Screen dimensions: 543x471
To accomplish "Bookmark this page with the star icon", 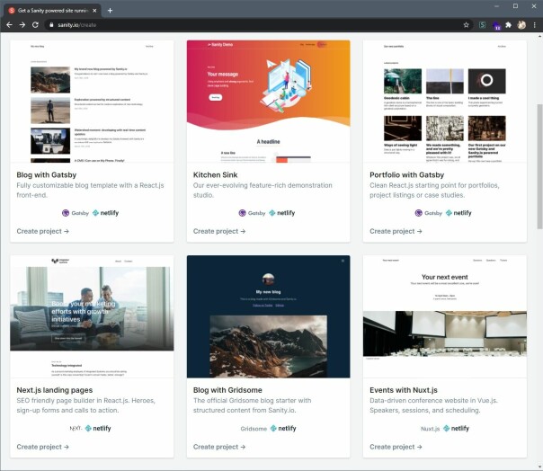I will (466, 25).
